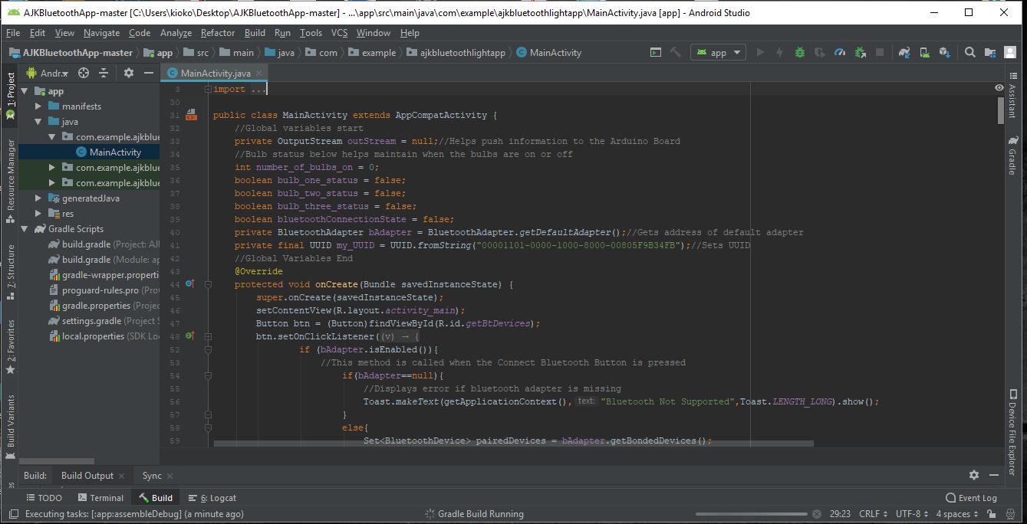Toggle tool window bars icon bottom-left corner
This screenshot has height=524, width=1027.
[12, 514]
